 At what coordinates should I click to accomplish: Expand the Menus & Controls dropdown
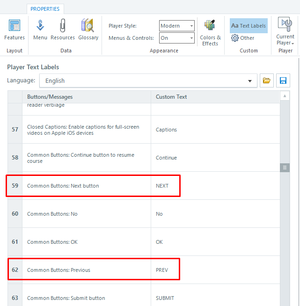[176, 38]
